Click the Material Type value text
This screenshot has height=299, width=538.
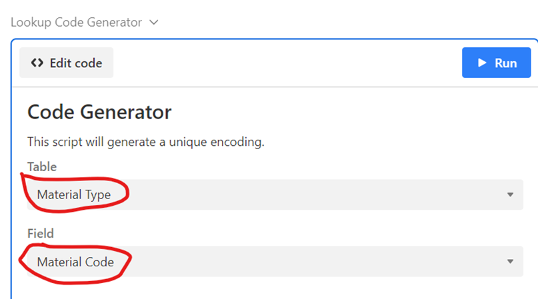click(73, 195)
